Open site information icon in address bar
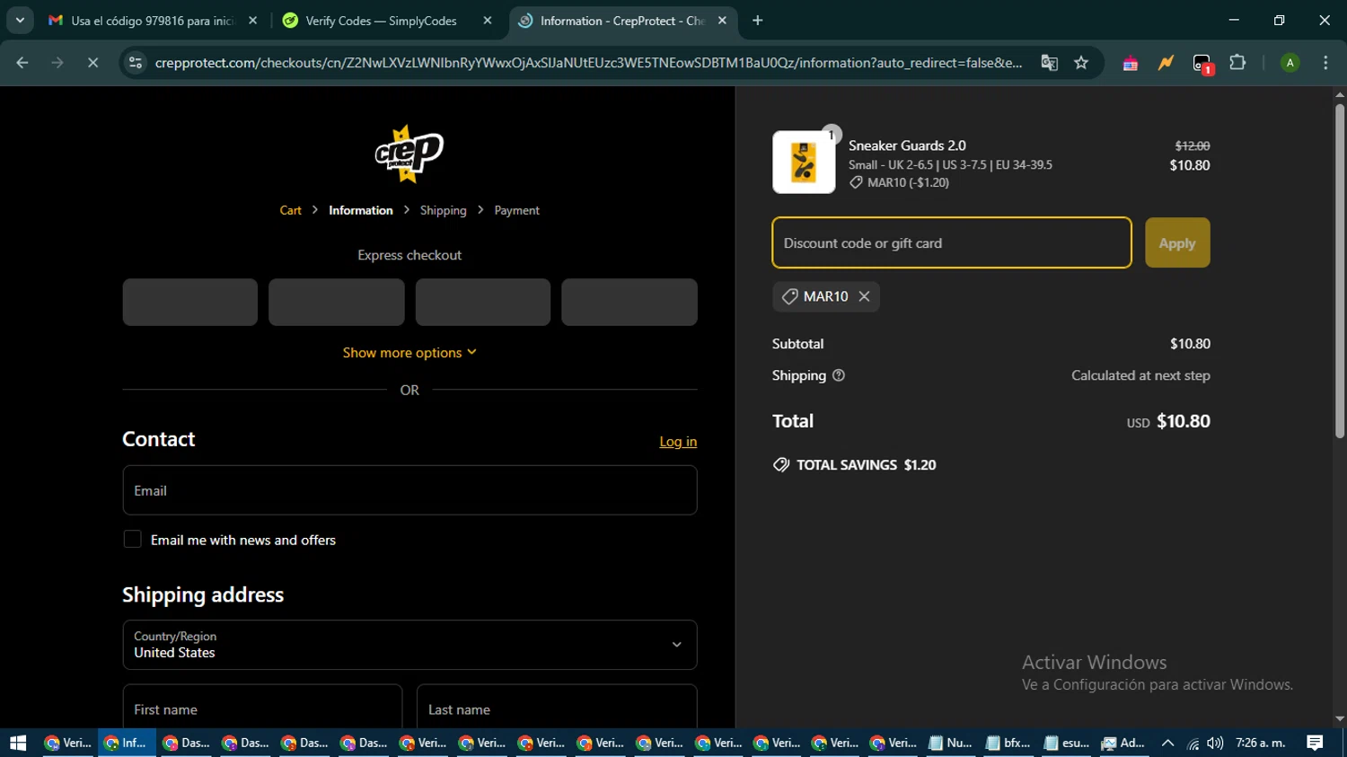Screen dimensions: 1347x757 pos(136,63)
